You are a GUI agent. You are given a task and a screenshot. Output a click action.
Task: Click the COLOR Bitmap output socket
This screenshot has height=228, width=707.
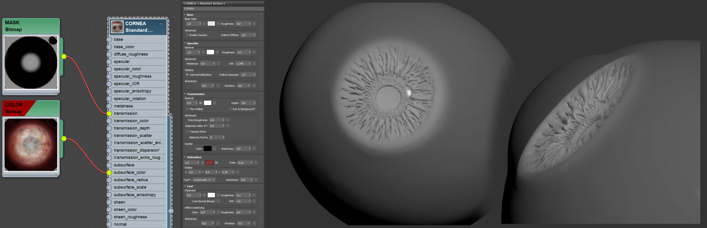coord(64,138)
